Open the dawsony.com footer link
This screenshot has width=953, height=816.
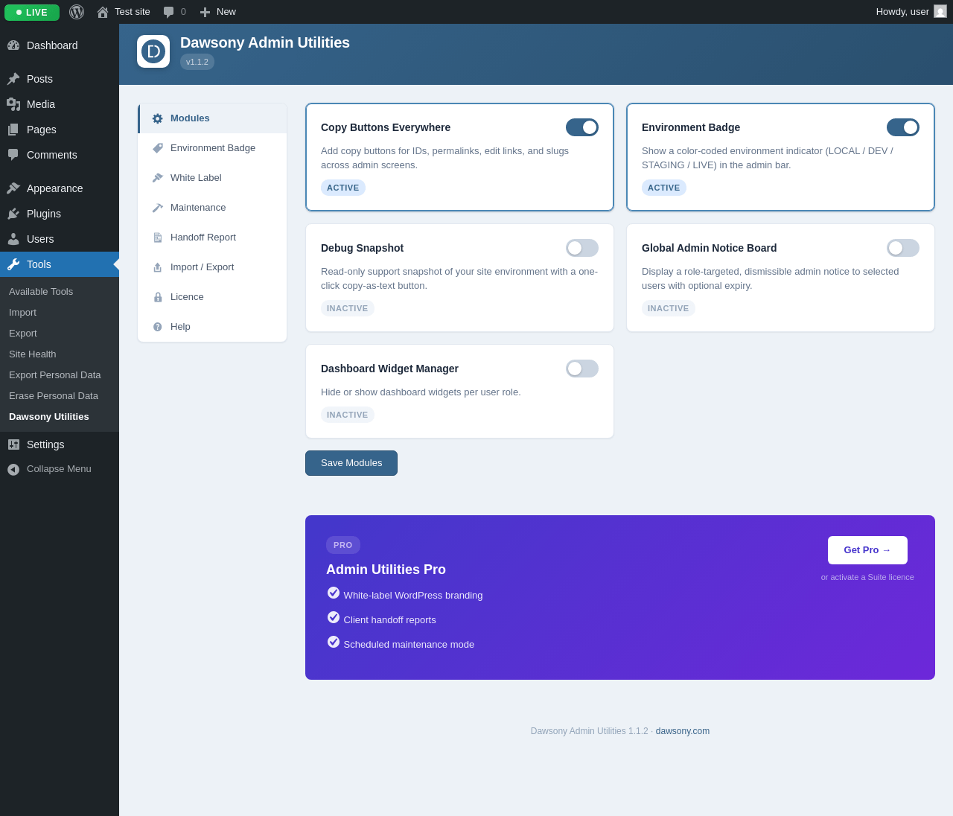(683, 731)
